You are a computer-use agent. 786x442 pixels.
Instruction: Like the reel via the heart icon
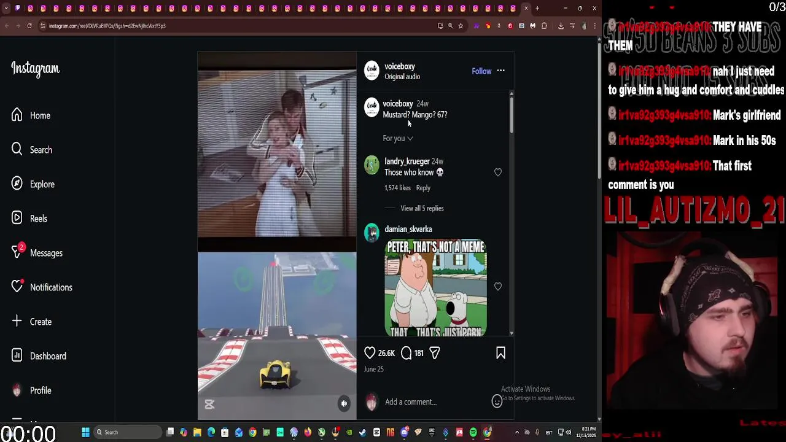tap(370, 353)
